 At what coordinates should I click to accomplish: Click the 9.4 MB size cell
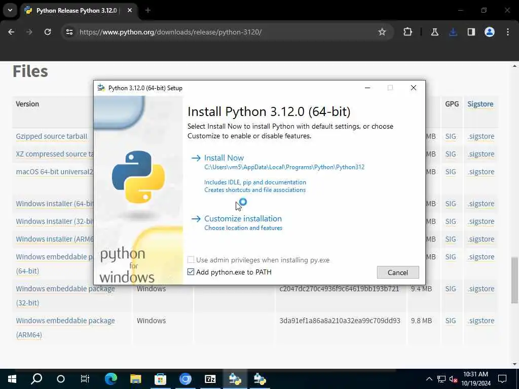[421, 289]
